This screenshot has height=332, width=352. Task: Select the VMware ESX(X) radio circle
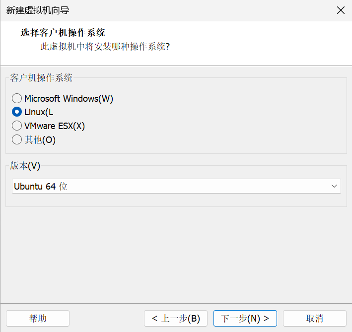(17, 126)
